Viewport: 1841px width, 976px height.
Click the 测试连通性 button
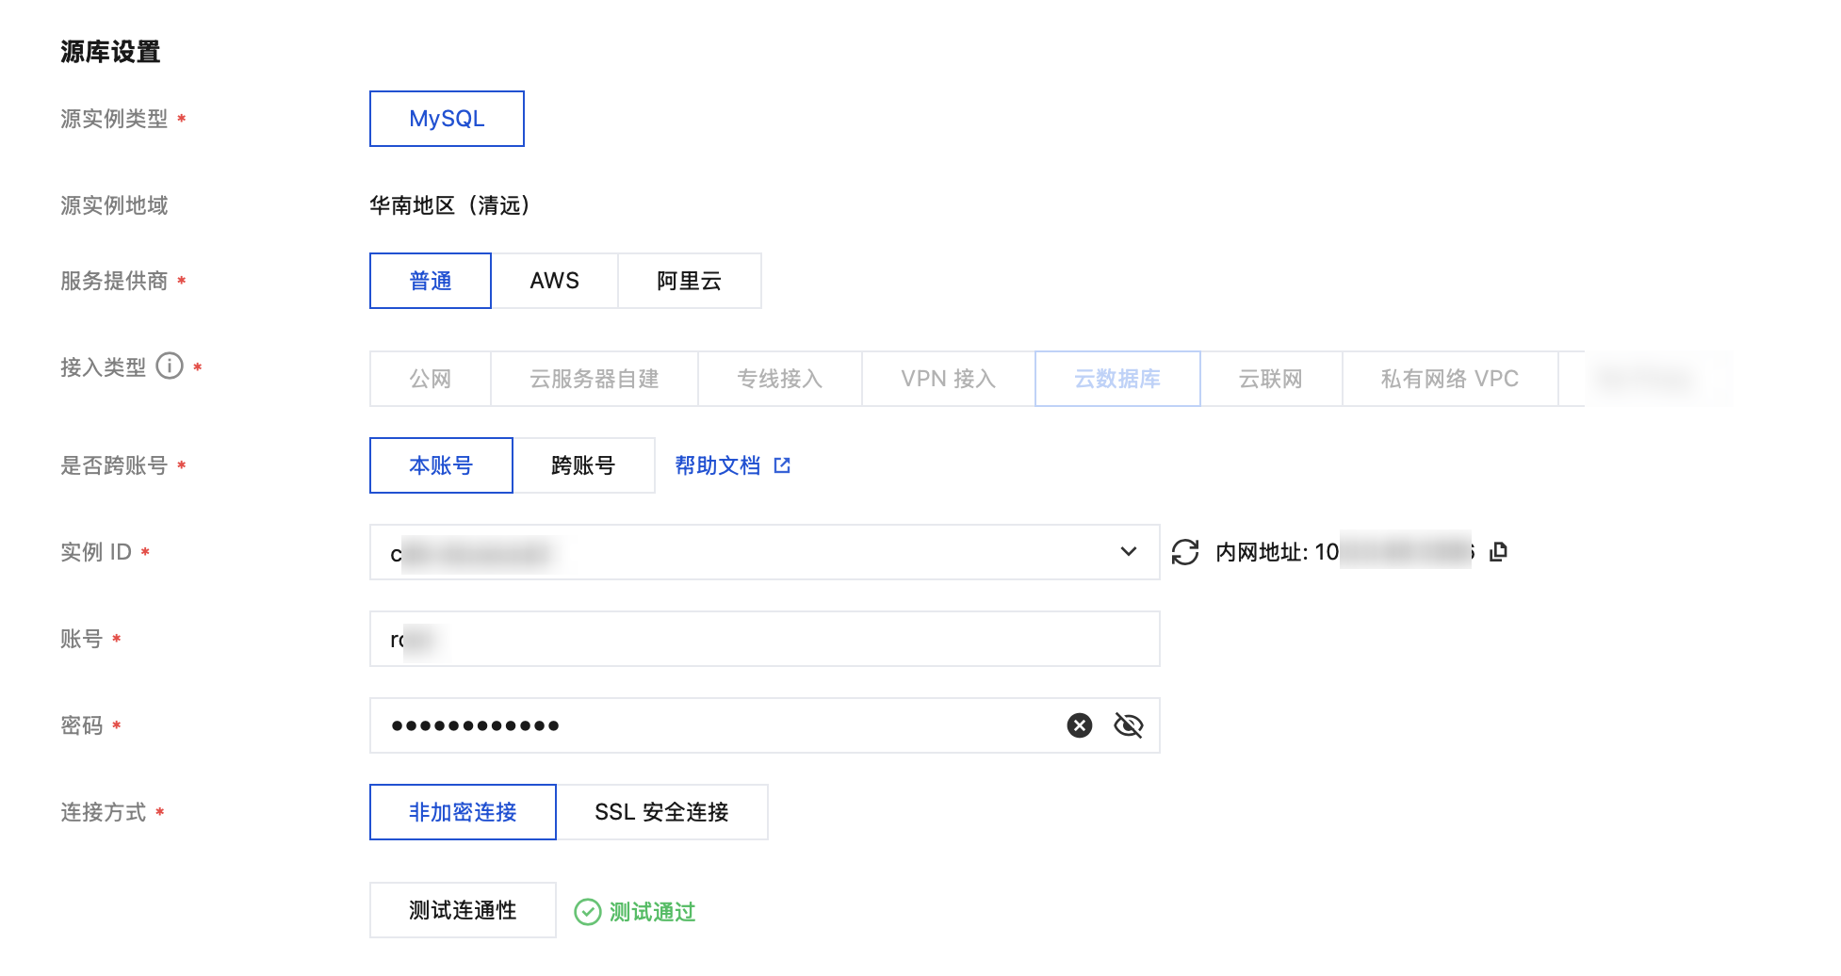click(463, 910)
